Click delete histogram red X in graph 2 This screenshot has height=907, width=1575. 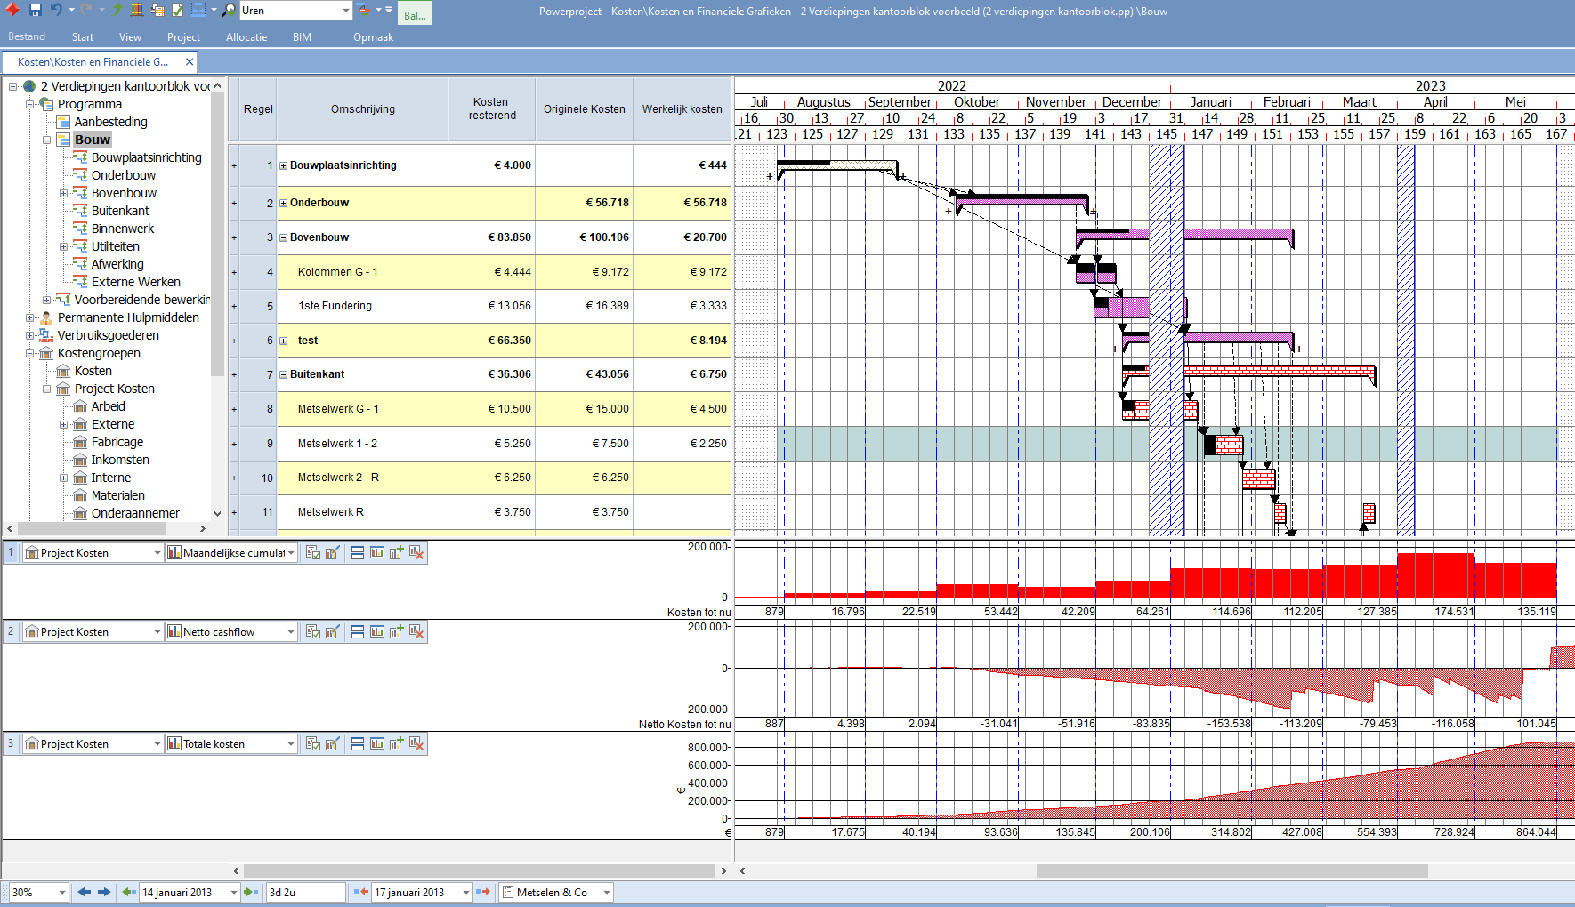(416, 631)
